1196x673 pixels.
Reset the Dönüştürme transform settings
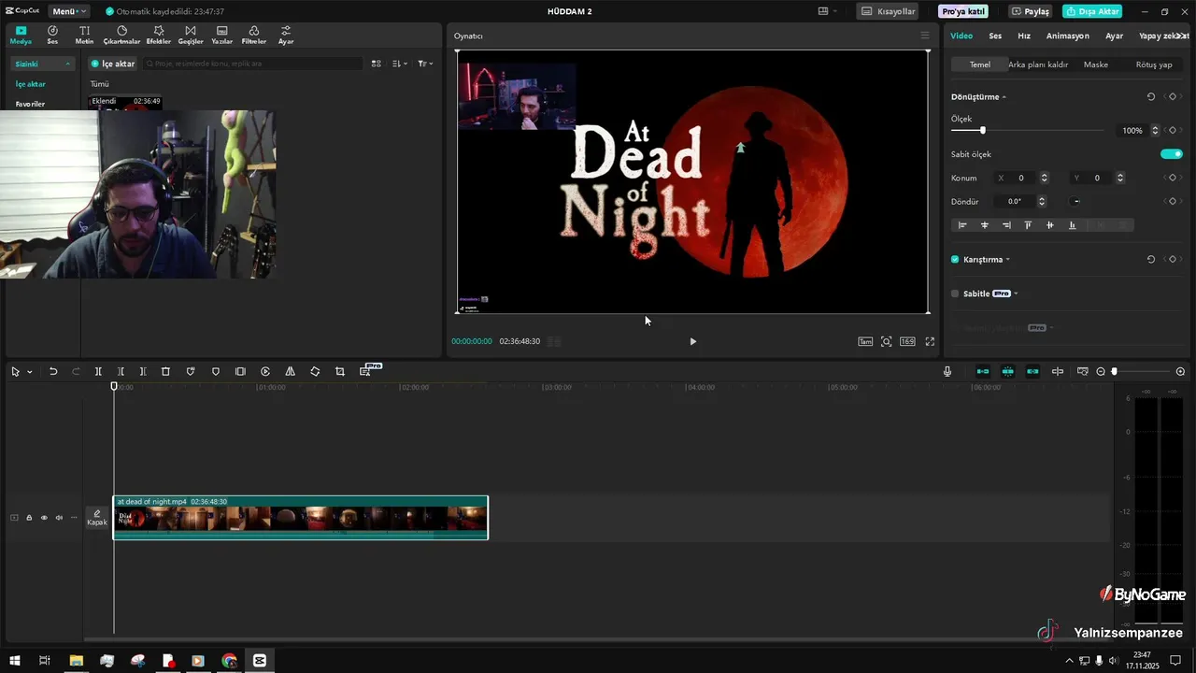[x=1151, y=96]
